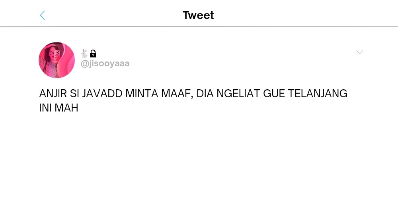Open the pink profile picture avatar
Screen dimensions: 398x223
57,60
